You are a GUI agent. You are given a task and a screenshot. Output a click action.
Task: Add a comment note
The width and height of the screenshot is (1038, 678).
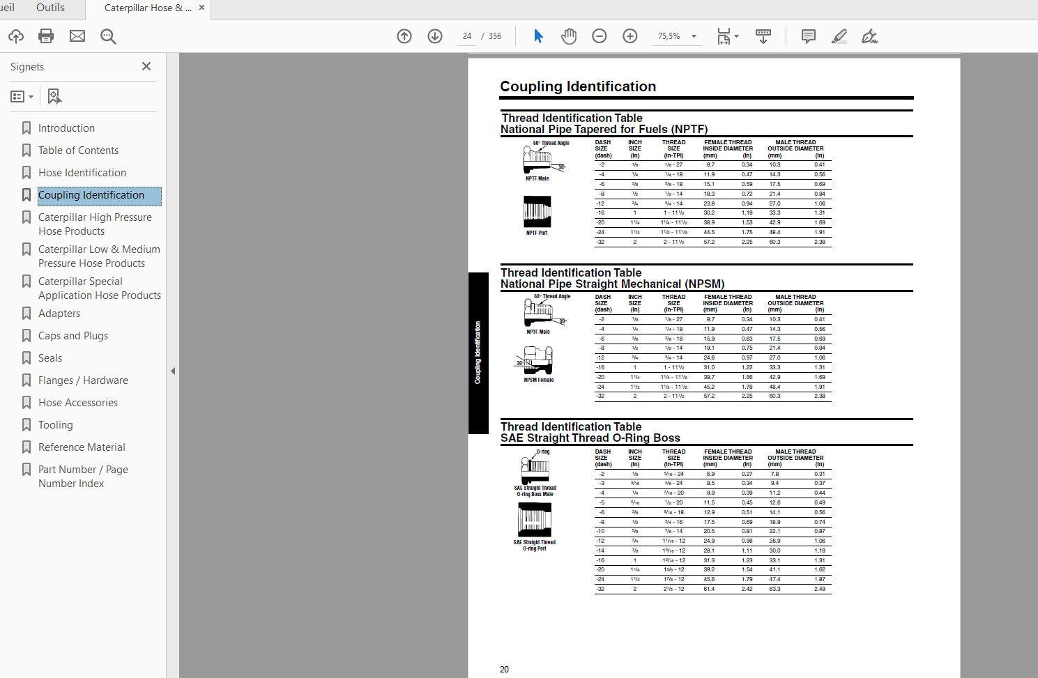tap(809, 36)
